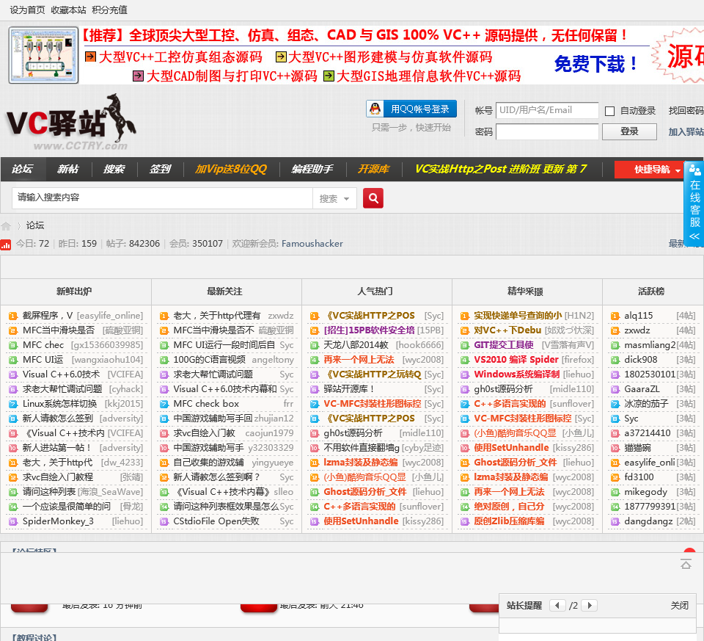The image size is (704, 641).
Task: Open post 天龙八部2014教
Action: [356, 345]
